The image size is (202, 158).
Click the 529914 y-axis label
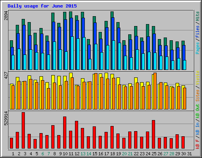pos(6,118)
